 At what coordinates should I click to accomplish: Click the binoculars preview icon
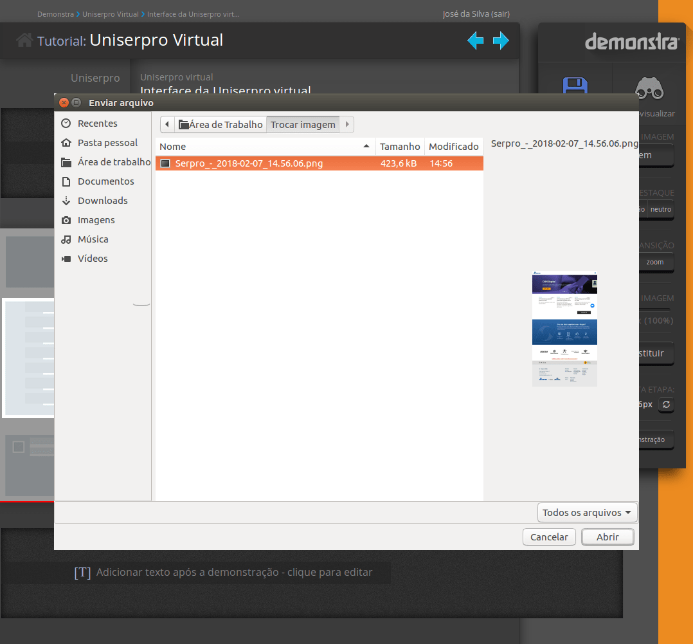click(x=649, y=88)
